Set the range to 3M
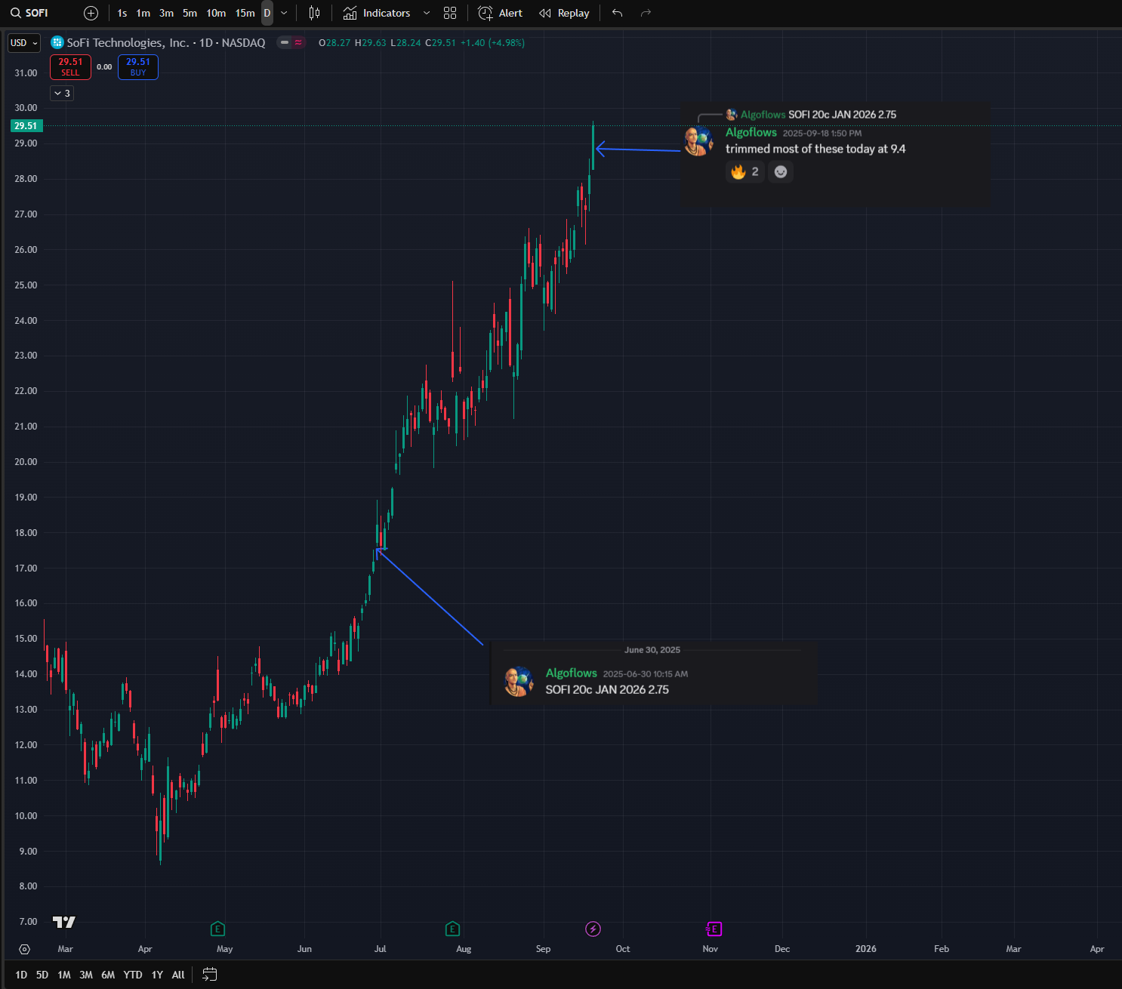This screenshot has height=989, width=1122. click(x=86, y=975)
